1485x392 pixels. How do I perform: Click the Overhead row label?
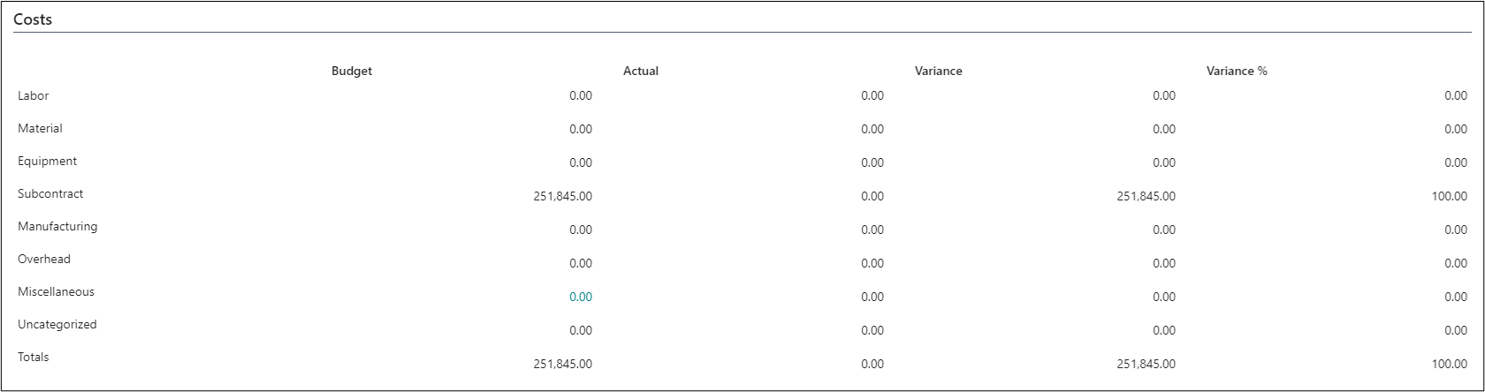click(x=44, y=259)
